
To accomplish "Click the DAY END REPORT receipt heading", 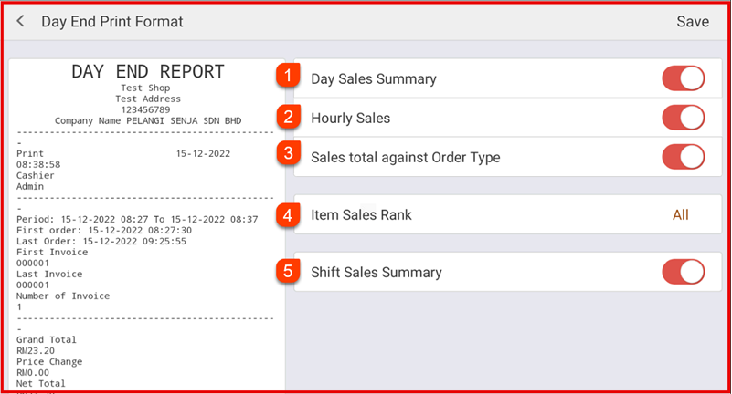I will click(x=147, y=73).
